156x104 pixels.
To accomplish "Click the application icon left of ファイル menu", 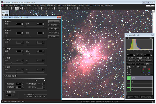I will pos(2,5).
